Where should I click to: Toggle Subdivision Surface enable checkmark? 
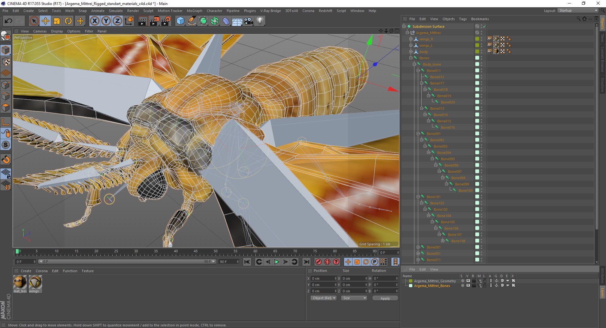click(484, 26)
